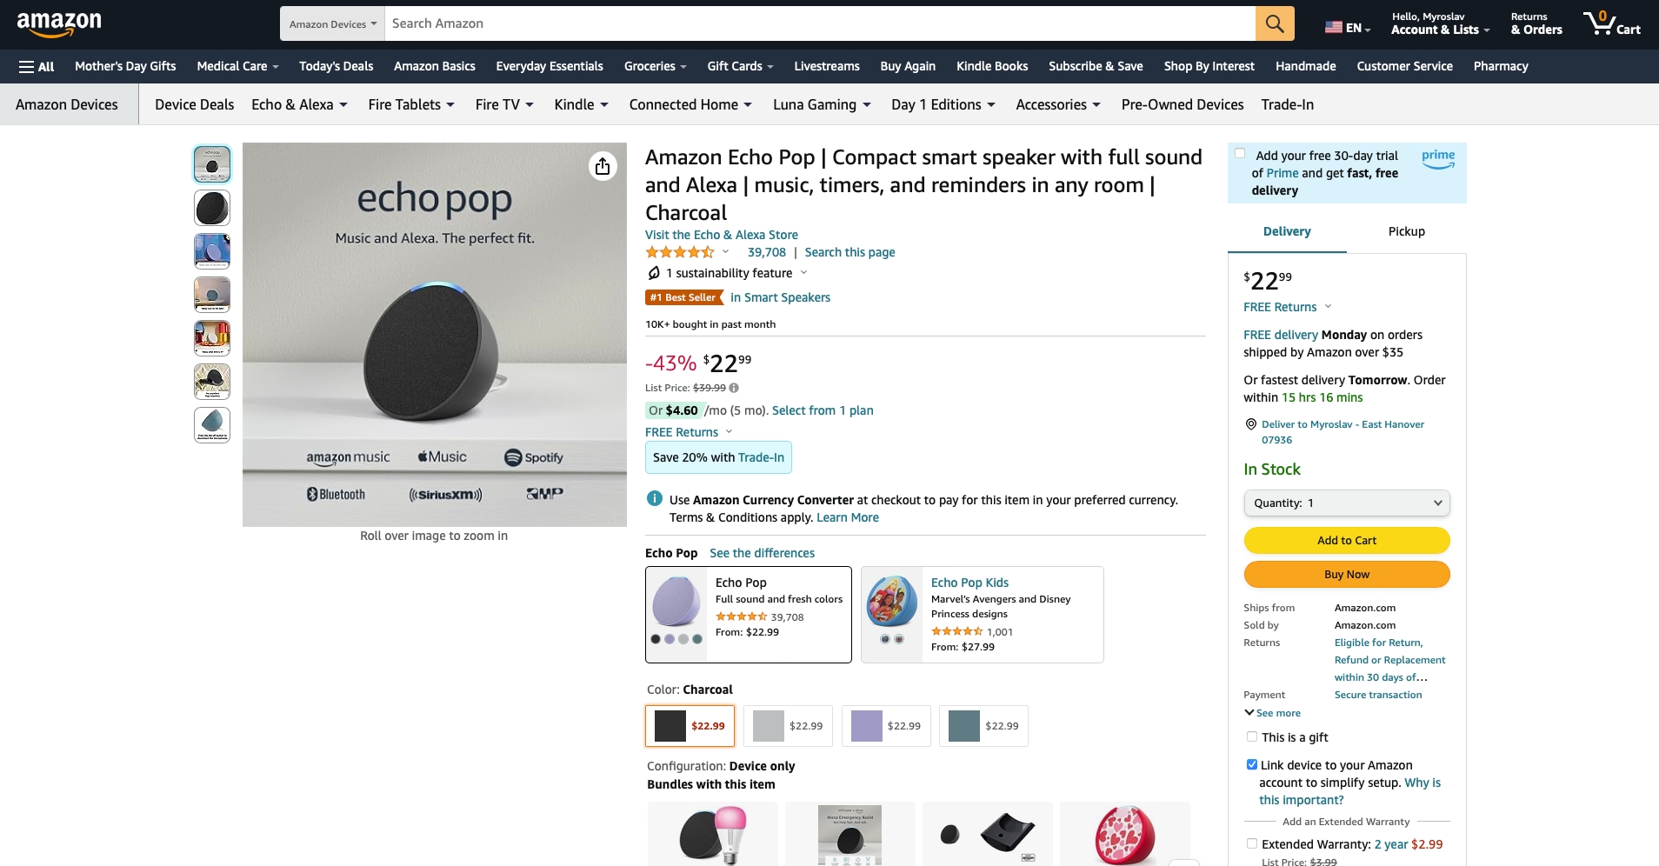Click the List Price info icon
Screen dimensions: 1659x866
tap(734, 388)
